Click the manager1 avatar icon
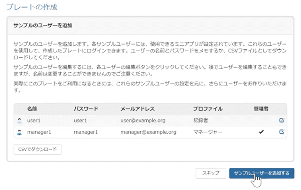The height and width of the screenshot is (190, 301). [19, 132]
